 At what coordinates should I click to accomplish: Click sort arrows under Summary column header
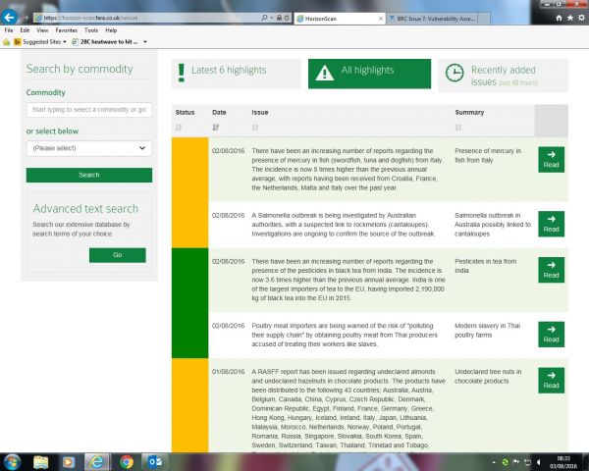459,128
